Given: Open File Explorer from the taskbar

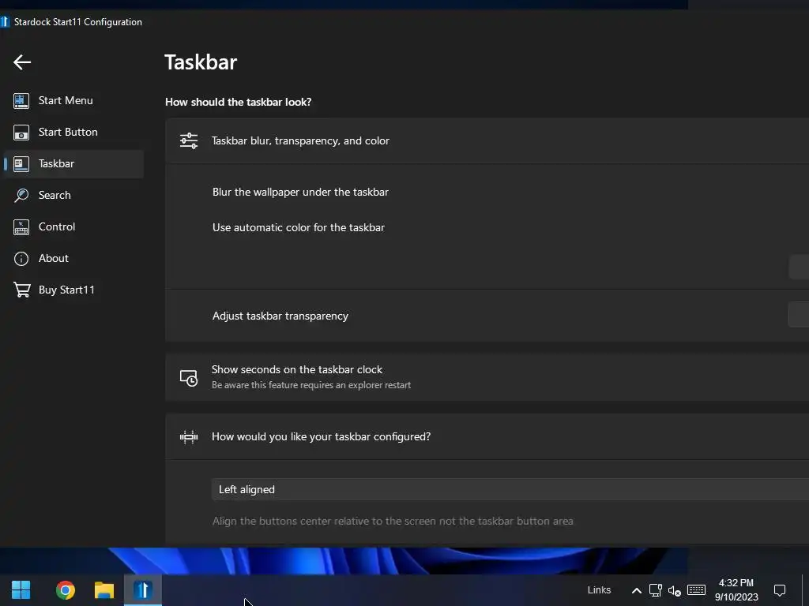Looking at the screenshot, I should (104, 590).
